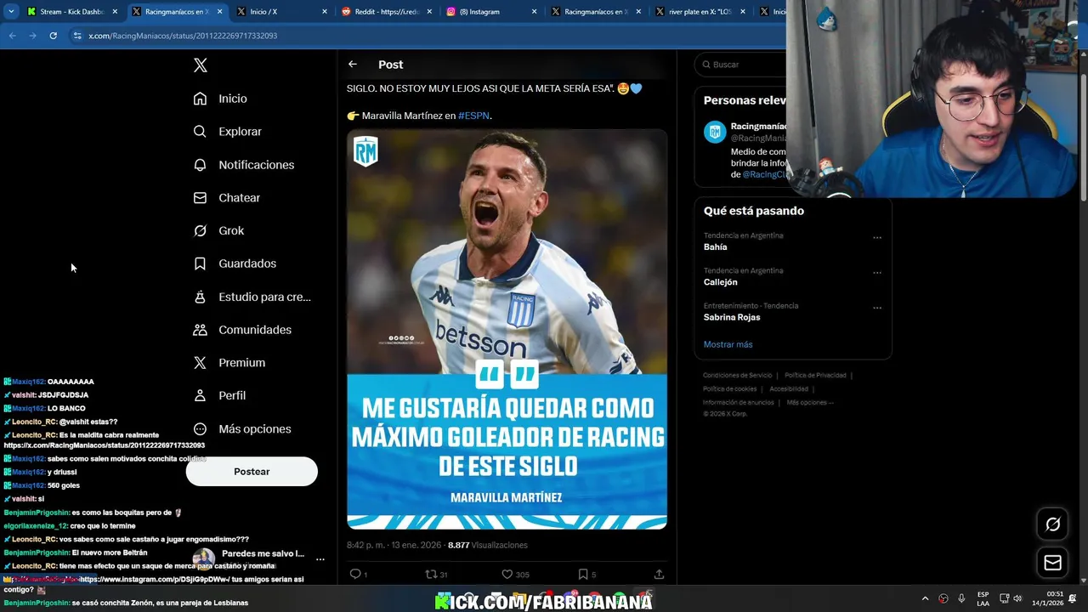Close the Reddit tab
The image size is (1088, 612).
tap(429, 12)
